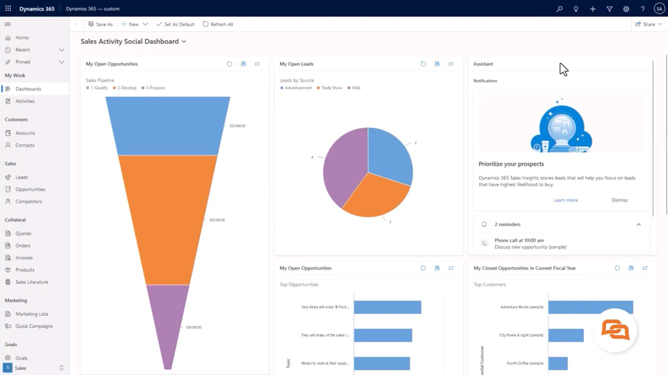
Task: Expand the Recent items list
Action: 62,50
